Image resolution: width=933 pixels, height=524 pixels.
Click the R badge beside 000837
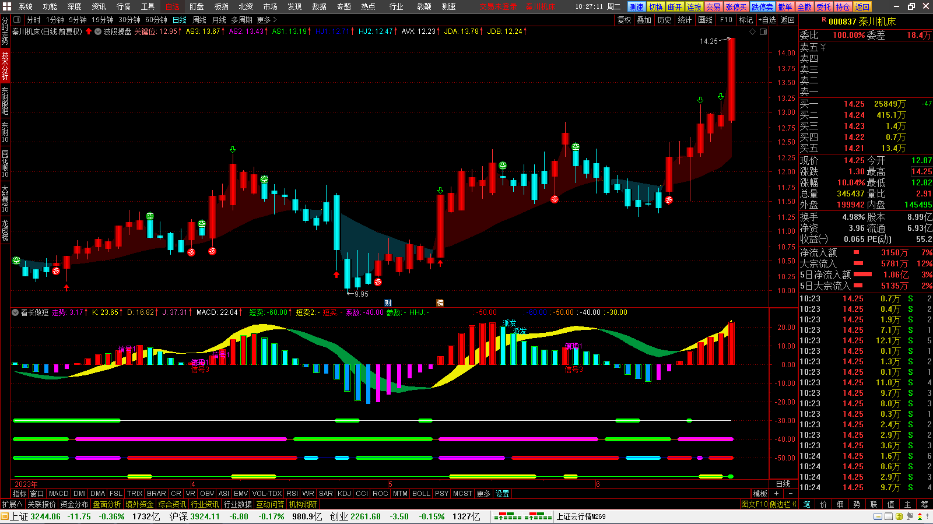pyautogui.click(x=824, y=20)
